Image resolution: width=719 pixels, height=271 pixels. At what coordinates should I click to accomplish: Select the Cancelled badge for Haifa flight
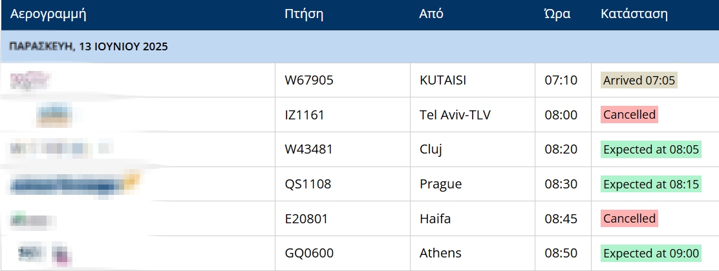(x=629, y=218)
